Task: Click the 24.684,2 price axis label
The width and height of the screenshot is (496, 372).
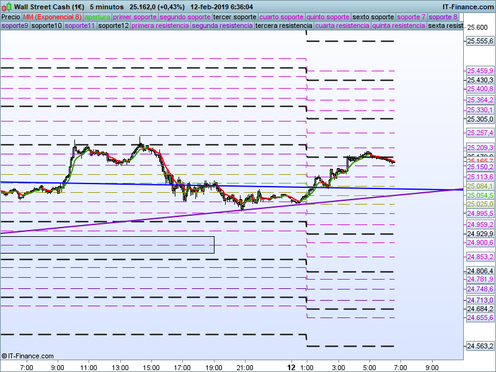Action: tap(480, 309)
